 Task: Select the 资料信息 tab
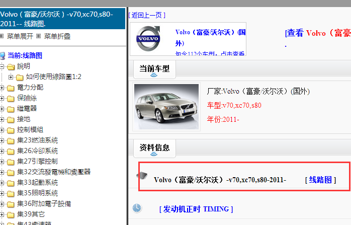click(x=154, y=147)
